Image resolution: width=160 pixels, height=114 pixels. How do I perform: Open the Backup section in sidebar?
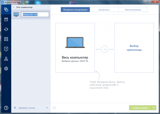tap(6, 10)
